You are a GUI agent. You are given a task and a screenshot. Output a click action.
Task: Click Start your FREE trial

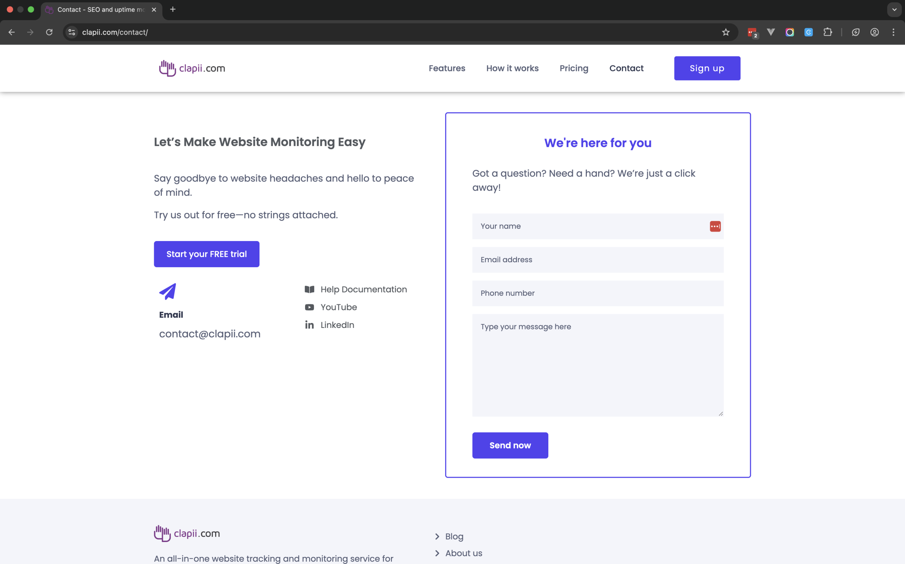click(x=207, y=254)
